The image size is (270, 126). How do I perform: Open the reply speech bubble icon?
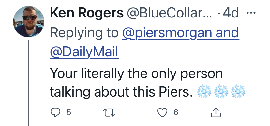55,113
